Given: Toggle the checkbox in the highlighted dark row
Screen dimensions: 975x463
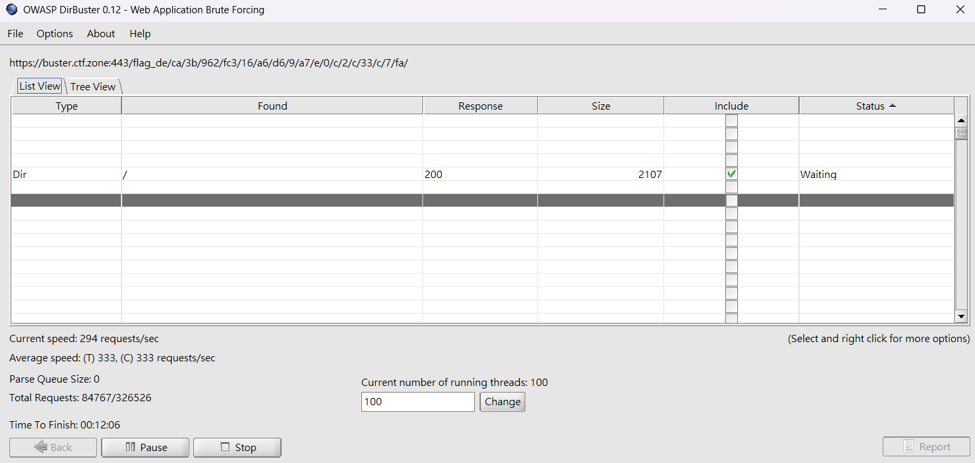Looking at the screenshot, I should tap(731, 201).
